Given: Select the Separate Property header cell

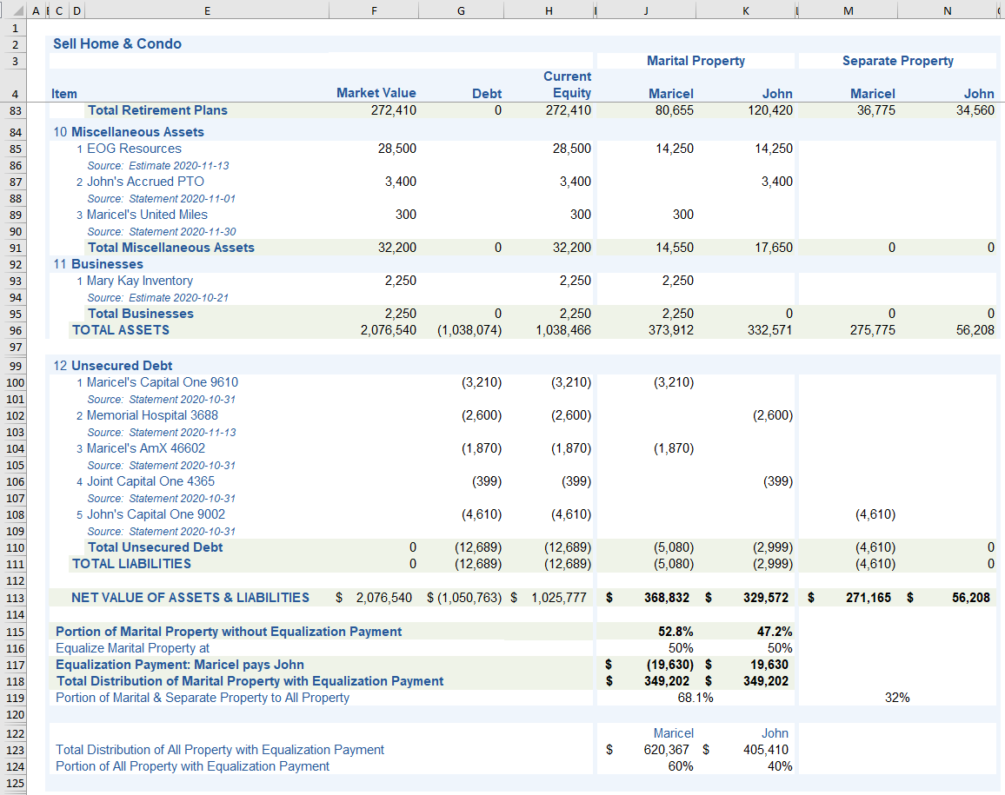Looking at the screenshot, I should pos(897,61).
